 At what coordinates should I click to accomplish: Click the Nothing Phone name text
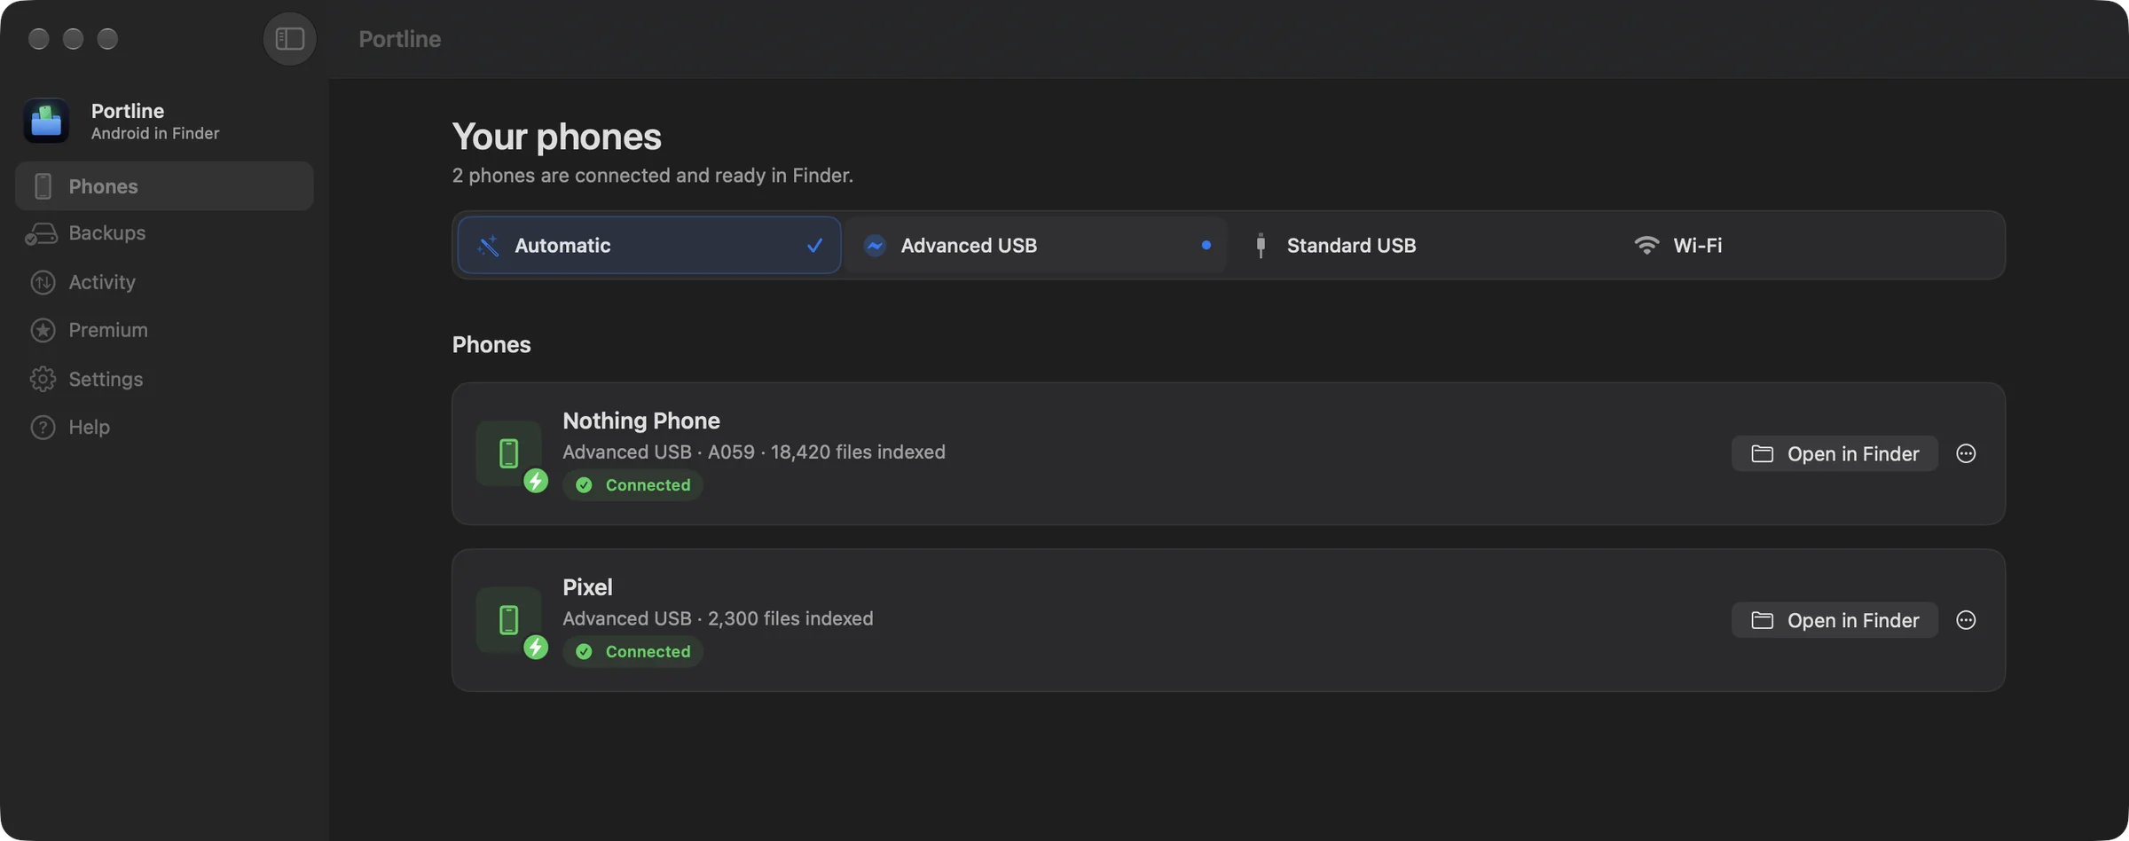(640, 420)
